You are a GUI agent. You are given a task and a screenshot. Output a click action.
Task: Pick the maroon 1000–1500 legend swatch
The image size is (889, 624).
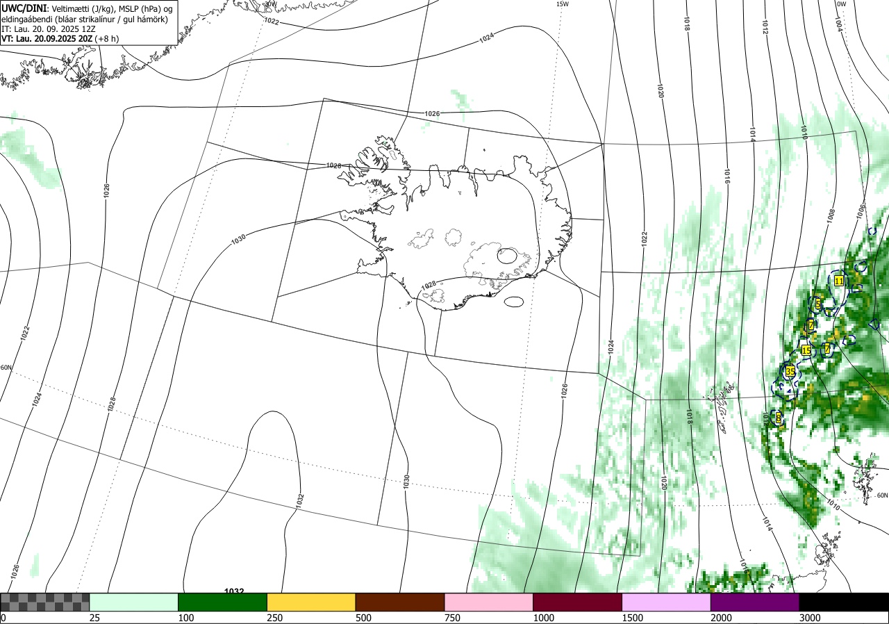click(x=578, y=602)
